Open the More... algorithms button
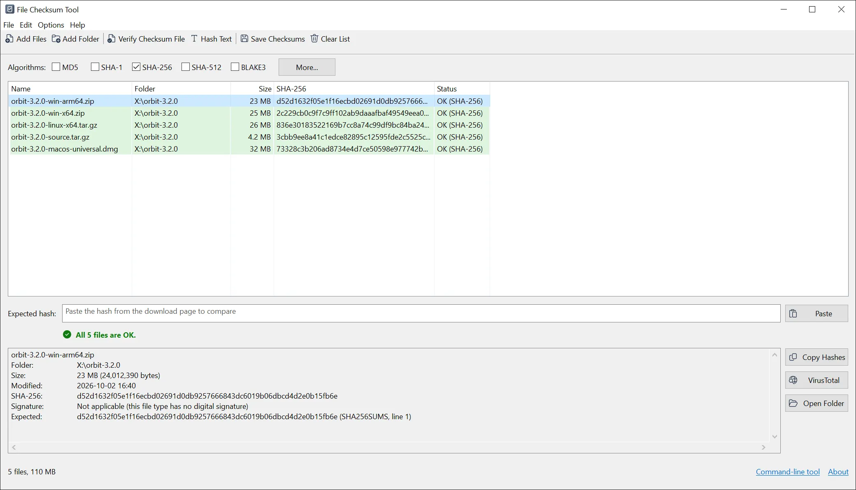 pyautogui.click(x=307, y=67)
